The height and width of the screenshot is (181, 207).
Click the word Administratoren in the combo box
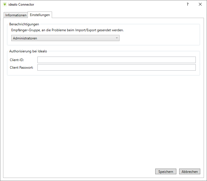click(25, 38)
